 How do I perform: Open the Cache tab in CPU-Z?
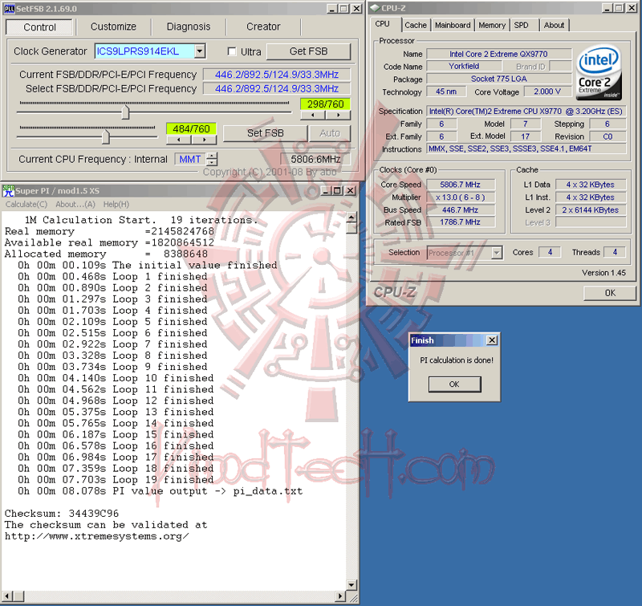[416, 26]
